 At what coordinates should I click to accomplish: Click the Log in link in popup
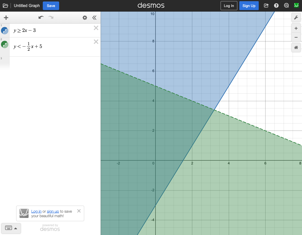(x=36, y=211)
